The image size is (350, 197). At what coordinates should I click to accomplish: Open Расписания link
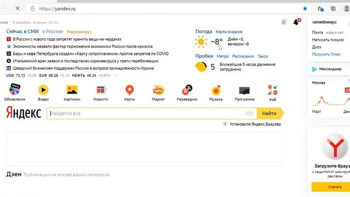pos(243,56)
